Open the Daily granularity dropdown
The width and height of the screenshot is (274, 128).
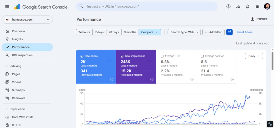coord(254,56)
